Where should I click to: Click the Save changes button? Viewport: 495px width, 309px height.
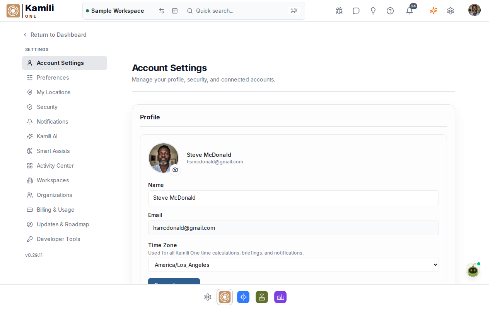pos(174,282)
